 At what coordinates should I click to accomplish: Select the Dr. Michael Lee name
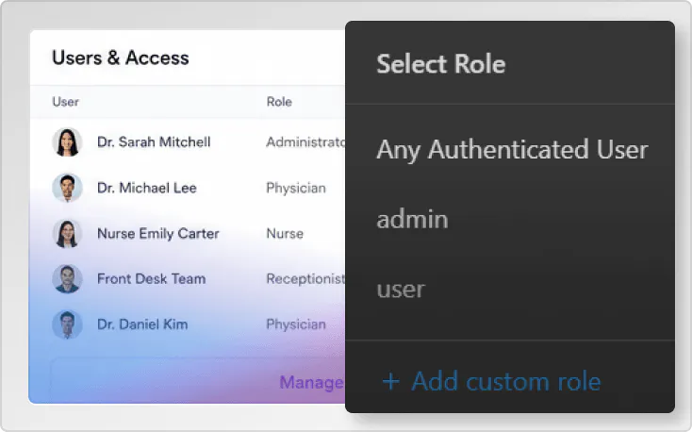coord(146,188)
